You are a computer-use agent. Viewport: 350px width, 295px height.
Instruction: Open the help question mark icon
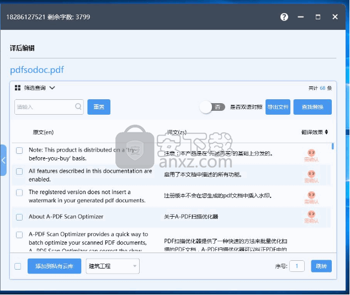[284, 17]
